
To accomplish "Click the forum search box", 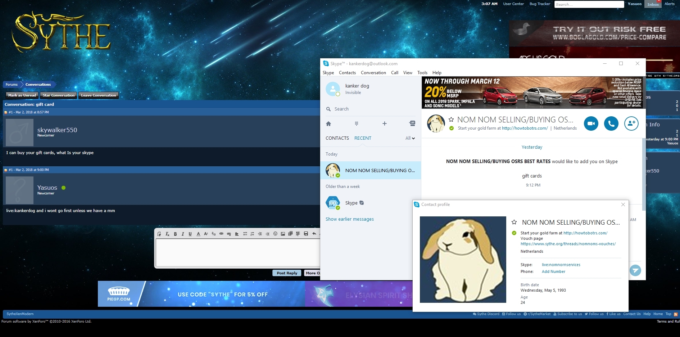I will click(589, 4).
